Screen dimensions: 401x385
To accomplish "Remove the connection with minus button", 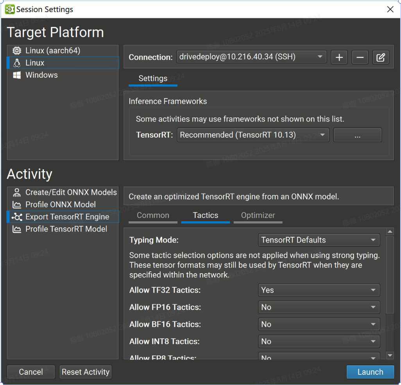I will click(360, 57).
